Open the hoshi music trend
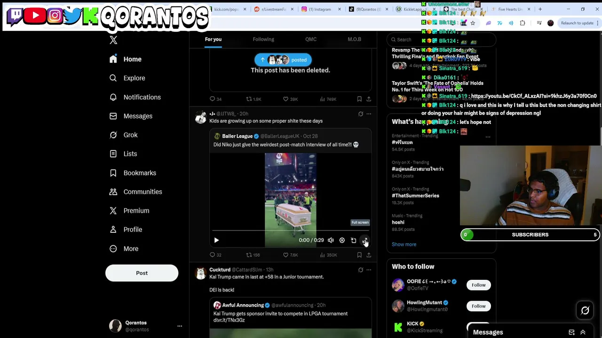Image resolution: width=602 pixels, height=338 pixels. click(x=398, y=223)
